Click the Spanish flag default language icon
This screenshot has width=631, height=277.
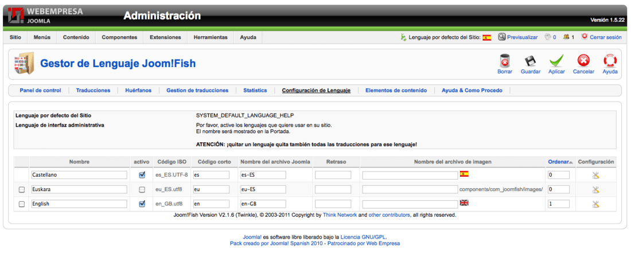click(486, 37)
